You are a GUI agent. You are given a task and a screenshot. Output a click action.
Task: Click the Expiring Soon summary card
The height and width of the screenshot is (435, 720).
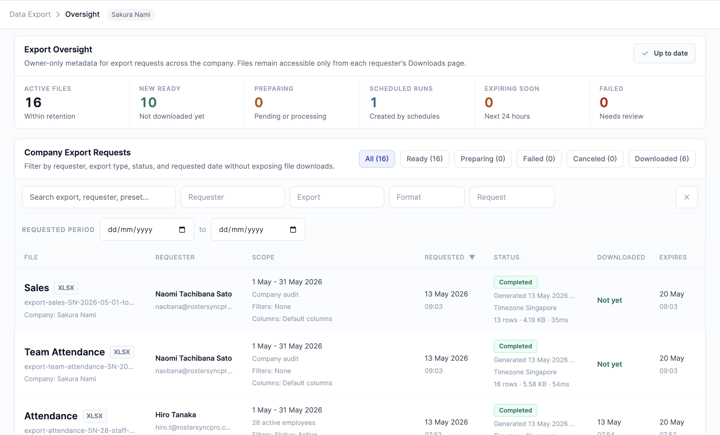532,103
